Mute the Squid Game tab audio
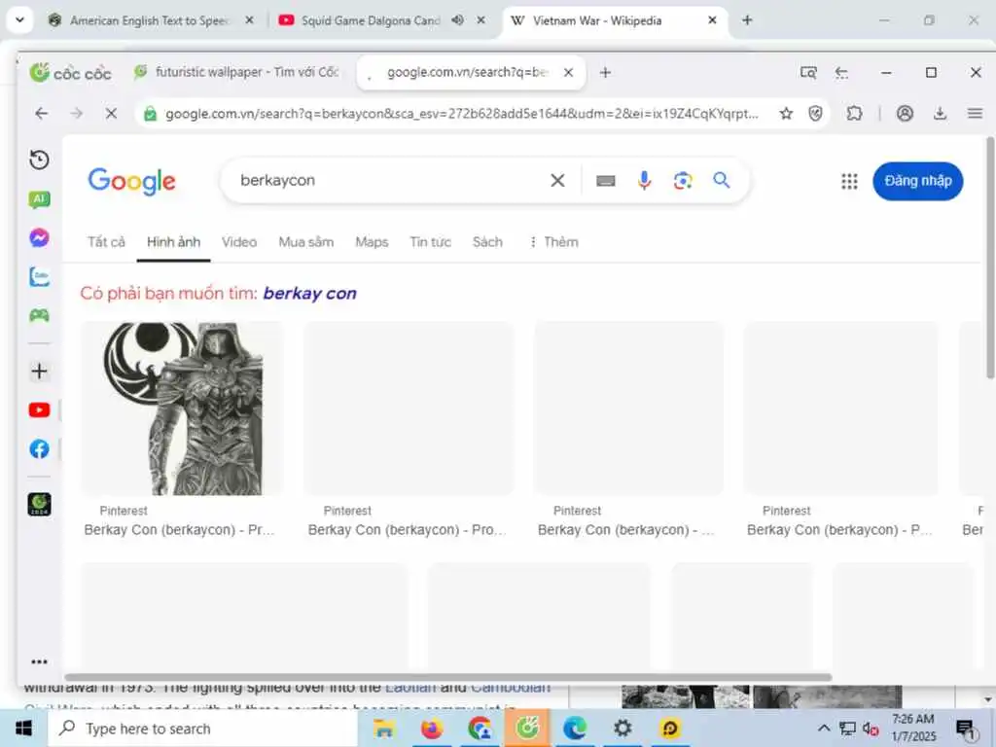This screenshot has width=996, height=747. tap(458, 20)
